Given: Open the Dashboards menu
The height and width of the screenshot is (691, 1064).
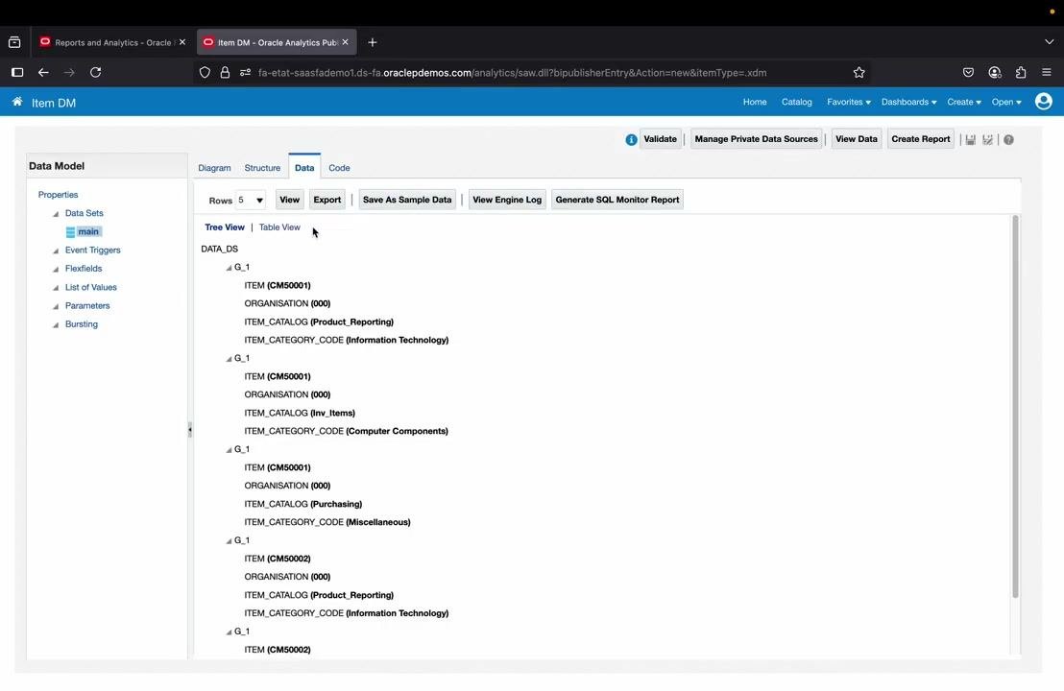Looking at the screenshot, I should click(x=908, y=102).
